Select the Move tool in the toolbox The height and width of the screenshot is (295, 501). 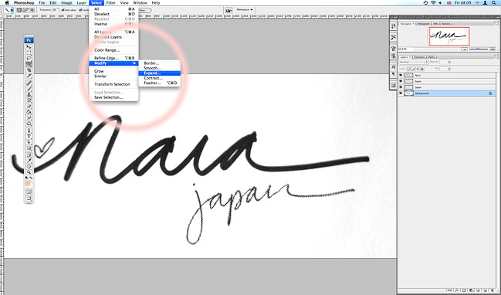tap(29, 46)
